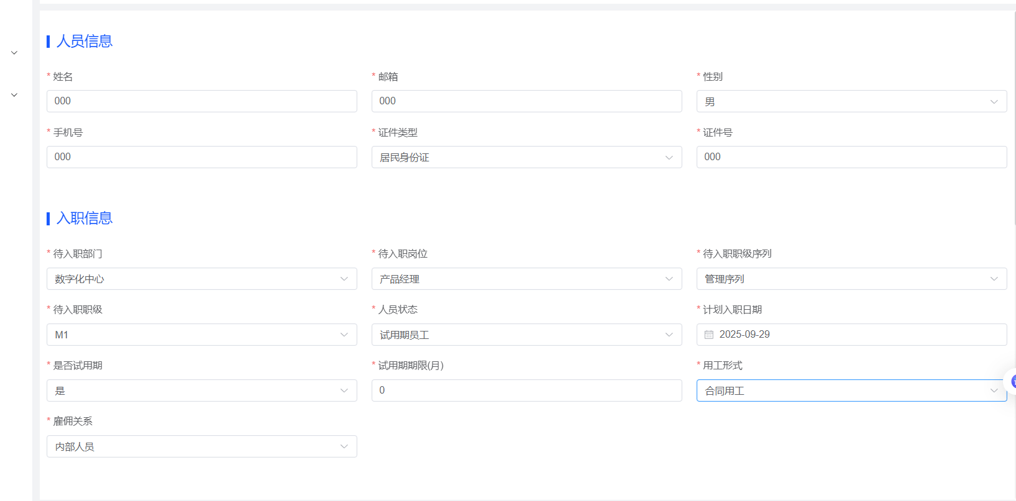Expand the upper chevron in left sidebar

[x=14, y=53]
